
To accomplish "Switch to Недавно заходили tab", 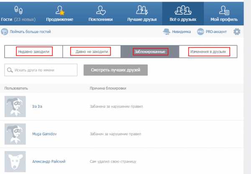I will point(33,51).
